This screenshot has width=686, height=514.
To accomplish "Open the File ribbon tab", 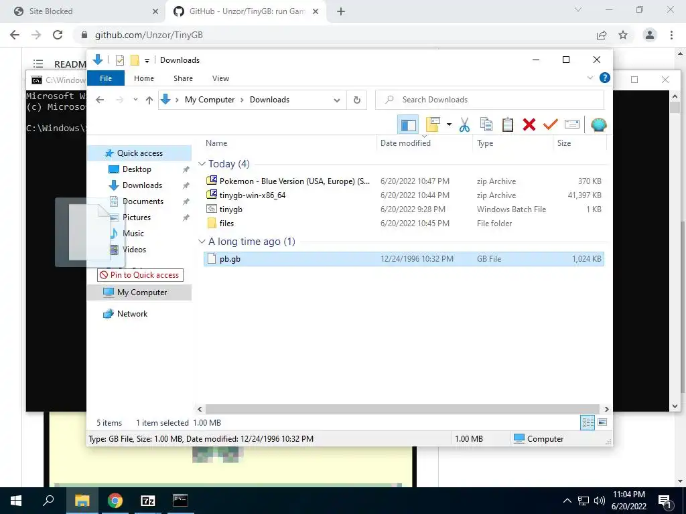I will [x=106, y=78].
